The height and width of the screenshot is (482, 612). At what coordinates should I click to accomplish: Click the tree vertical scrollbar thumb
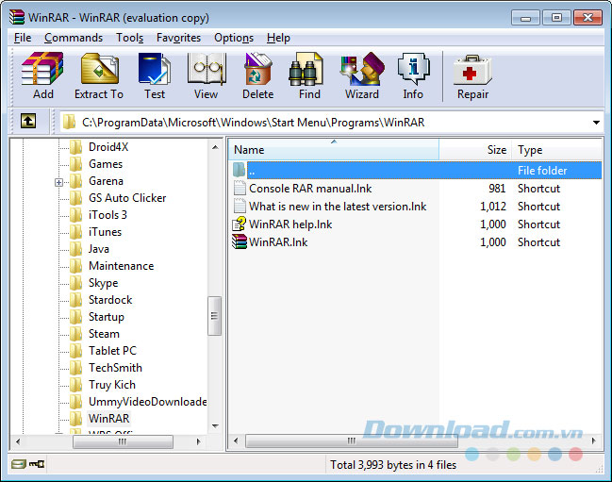(x=214, y=315)
